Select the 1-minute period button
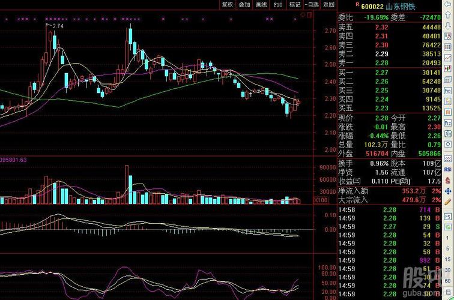 [x=447, y=238]
